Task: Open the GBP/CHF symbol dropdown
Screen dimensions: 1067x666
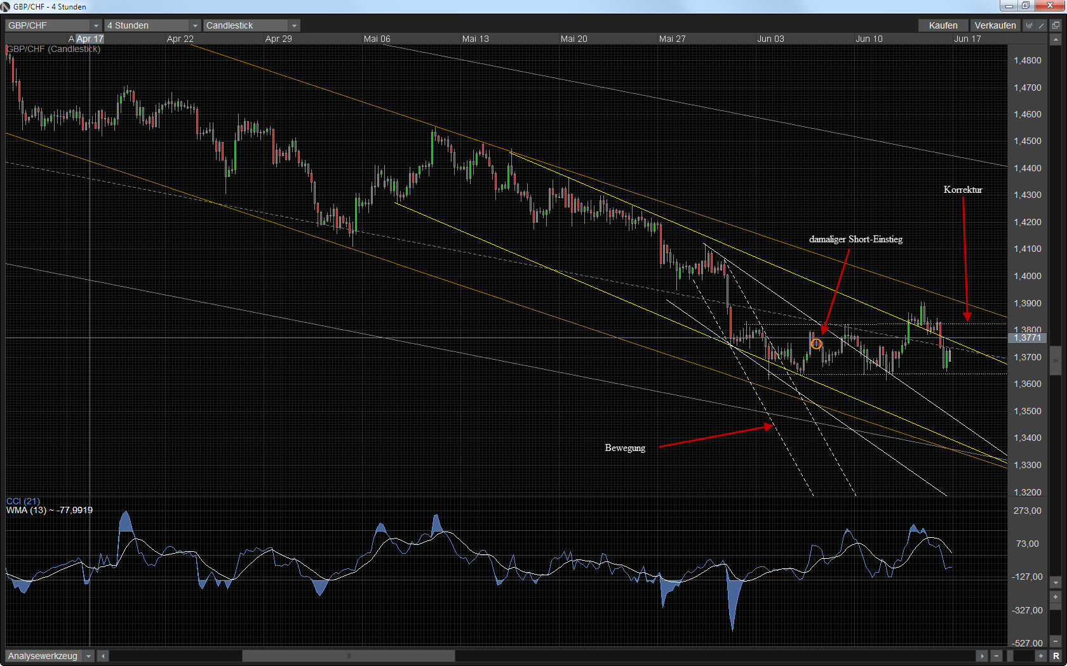Action: 53,25
